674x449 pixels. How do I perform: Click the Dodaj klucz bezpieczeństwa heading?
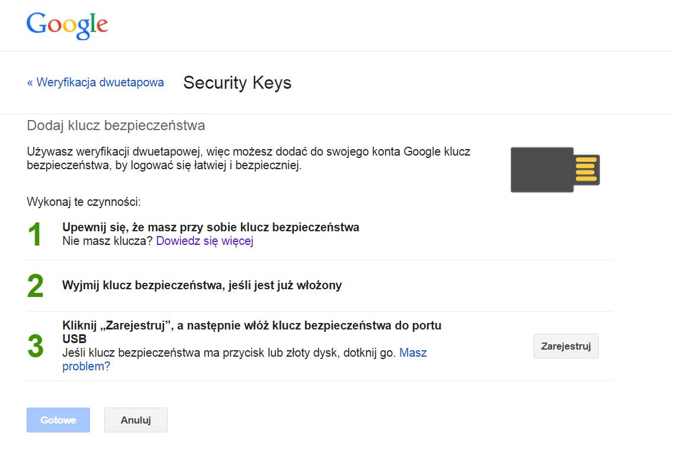click(x=116, y=126)
